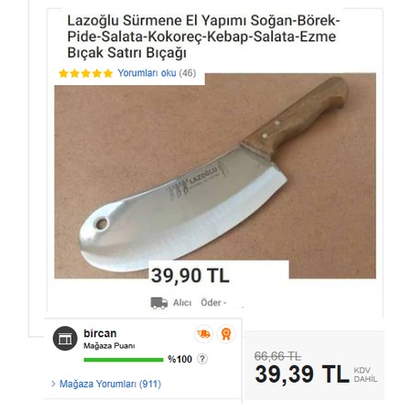The image size is (412, 412).
Task: Click the crossed-out 66,66 TL price
Action: click(x=277, y=356)
